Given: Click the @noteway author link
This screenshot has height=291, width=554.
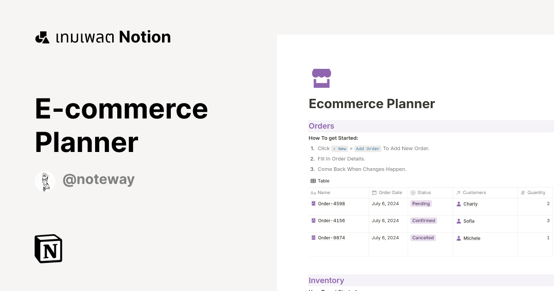Looking at the screenshot, I should point(98,180).
